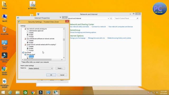
Task: Click the settings list scroll up arrow
Action: (x=64, y=29)
